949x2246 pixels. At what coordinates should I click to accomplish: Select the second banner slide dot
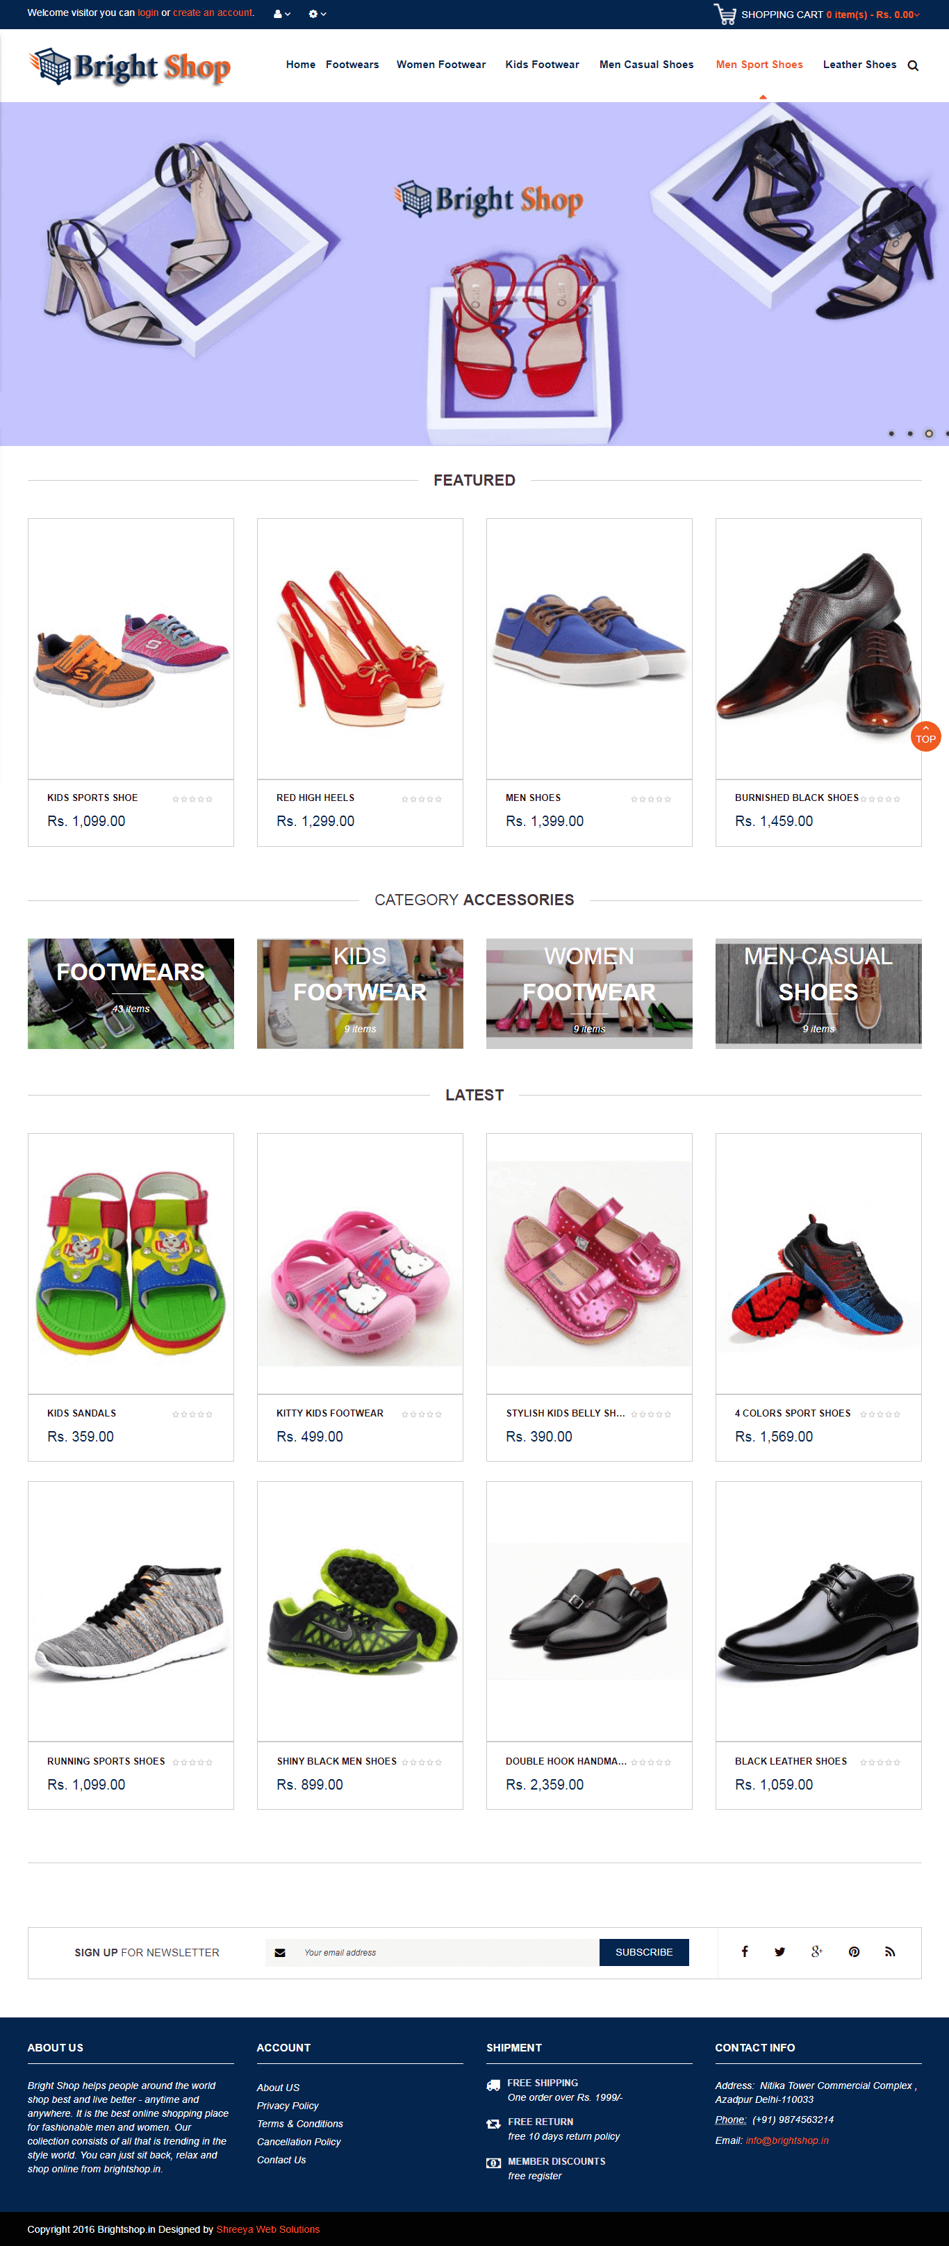pos(910,433)
